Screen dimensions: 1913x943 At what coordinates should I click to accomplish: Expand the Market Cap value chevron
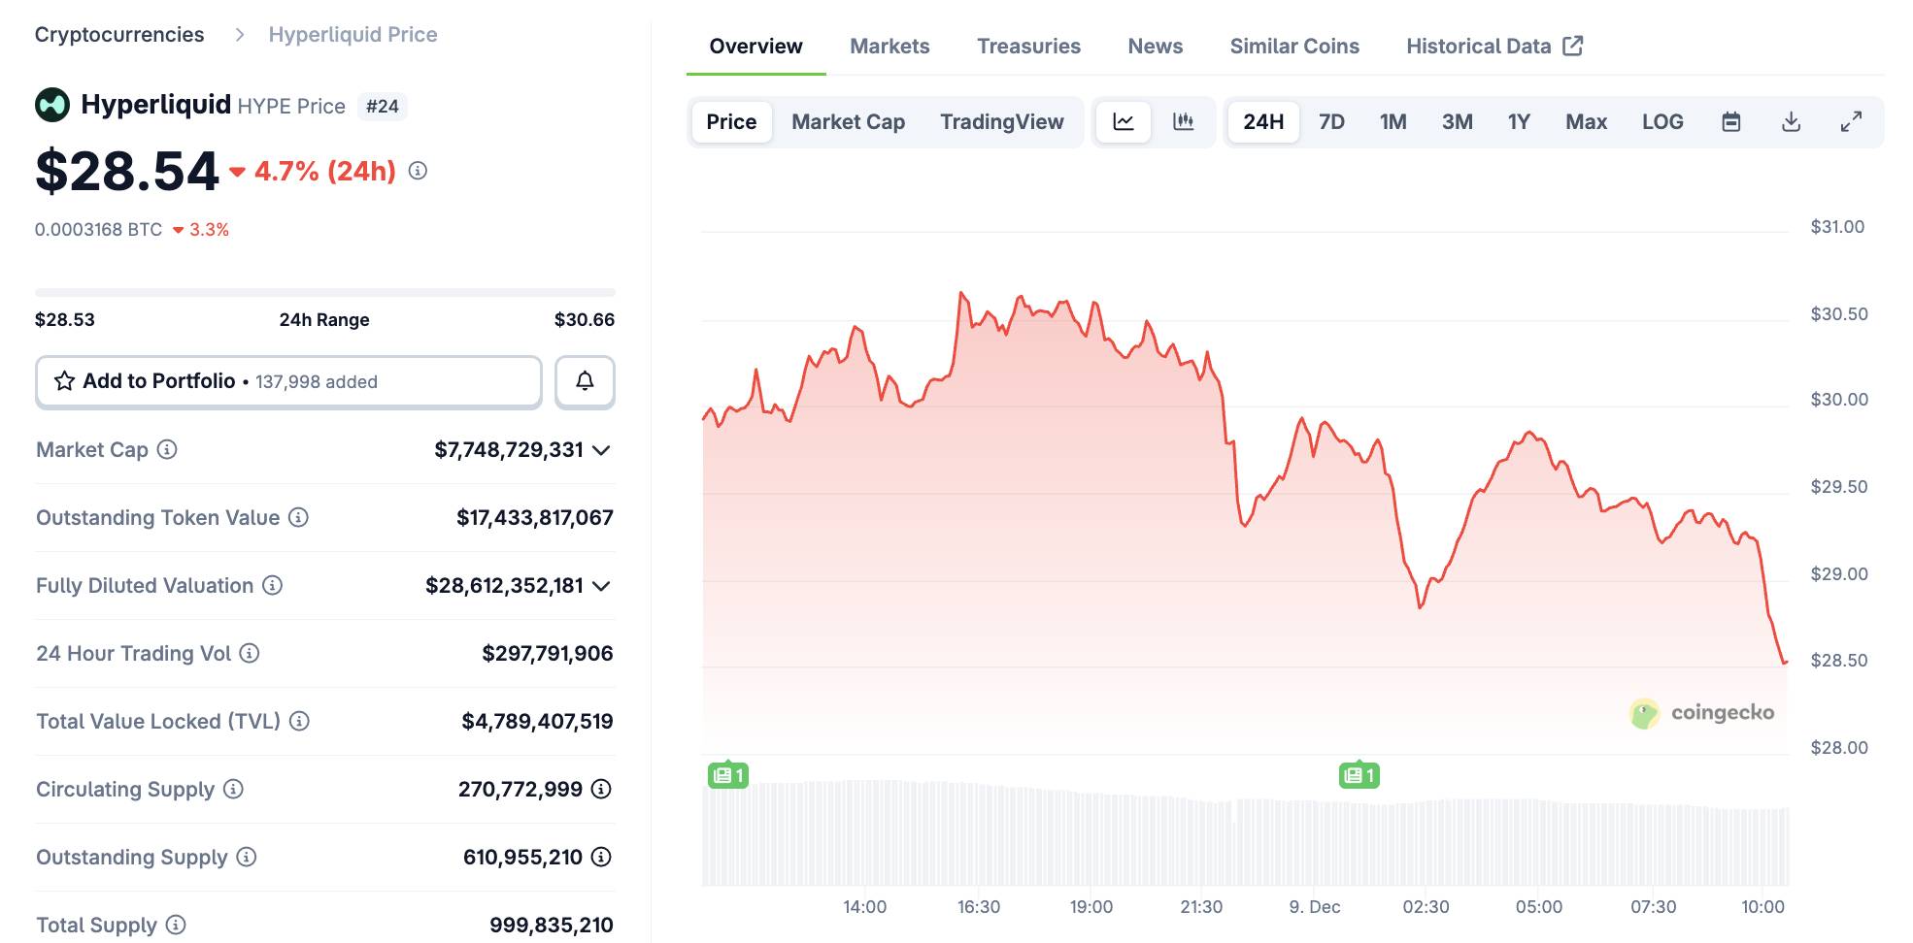coord(601,450)
